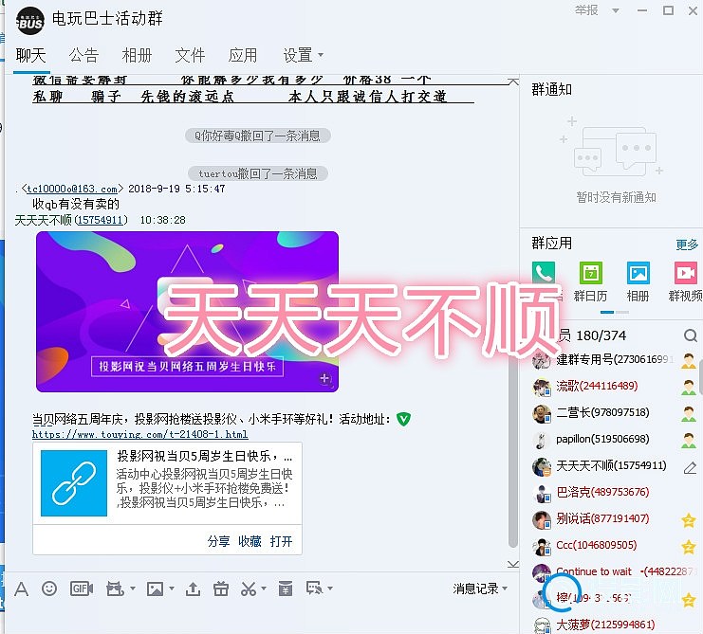The width and height of the screenshot is (703, 634).
Task: Click sender ID link 15754911
Action: pyautogui.click(x=99, y=220)
